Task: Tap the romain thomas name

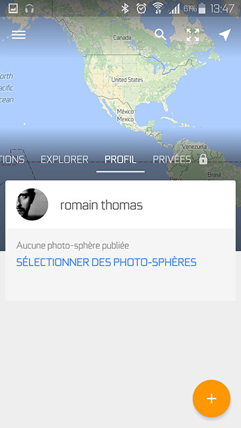Action: pos(101,205)
